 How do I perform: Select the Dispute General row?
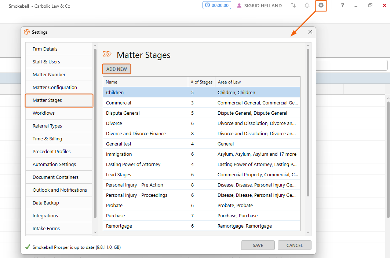[201, 113]
